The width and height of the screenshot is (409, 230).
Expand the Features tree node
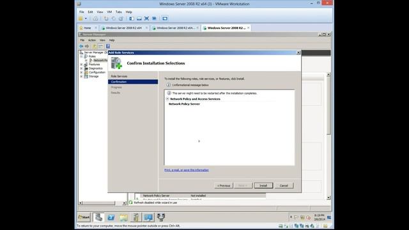[x=81, y=65]
